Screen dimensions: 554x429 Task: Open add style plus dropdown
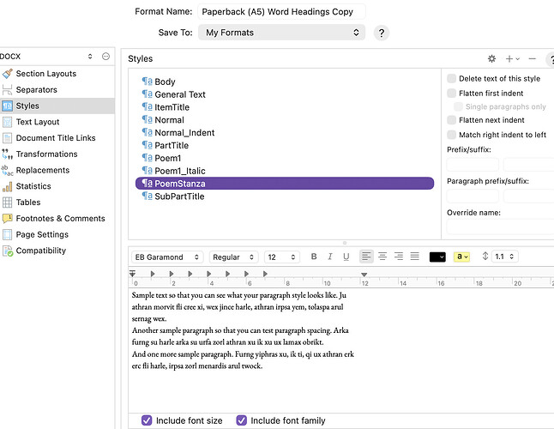coord(512,58)
